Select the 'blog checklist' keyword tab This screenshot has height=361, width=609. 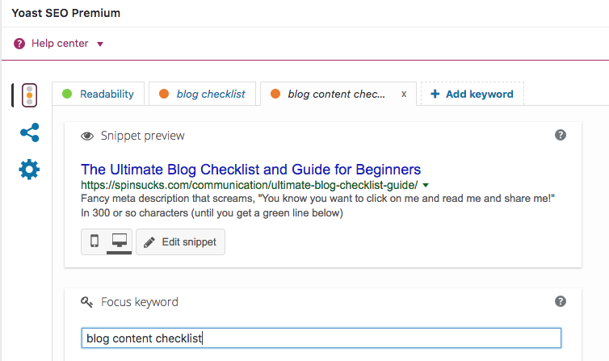[202, 94]
